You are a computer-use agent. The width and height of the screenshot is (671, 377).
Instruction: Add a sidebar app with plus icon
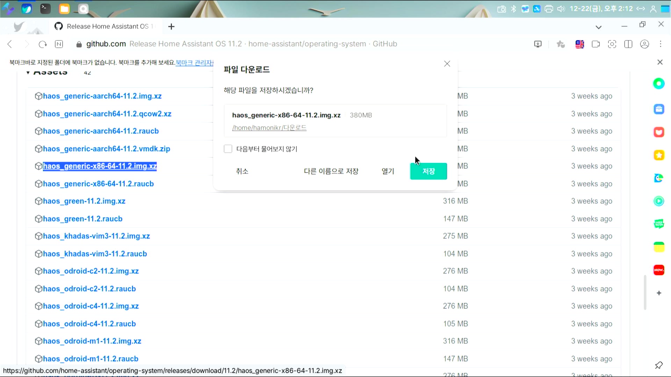659,293
